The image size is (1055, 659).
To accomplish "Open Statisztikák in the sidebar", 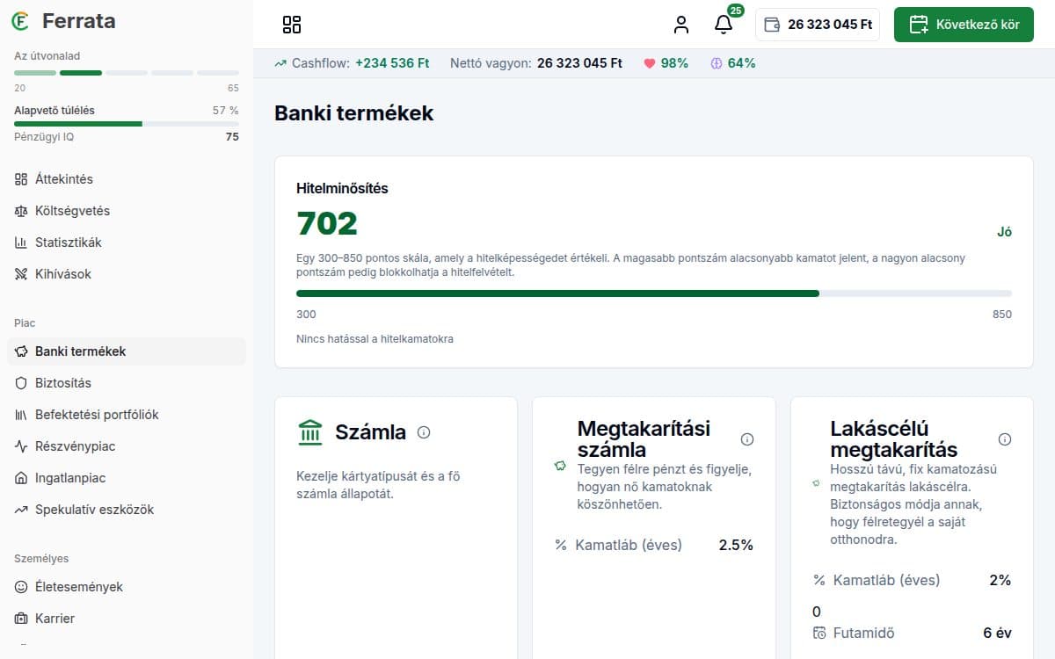I will tap(127, 243).
